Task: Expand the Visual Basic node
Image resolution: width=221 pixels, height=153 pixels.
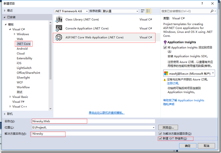Action: point(10,97)
